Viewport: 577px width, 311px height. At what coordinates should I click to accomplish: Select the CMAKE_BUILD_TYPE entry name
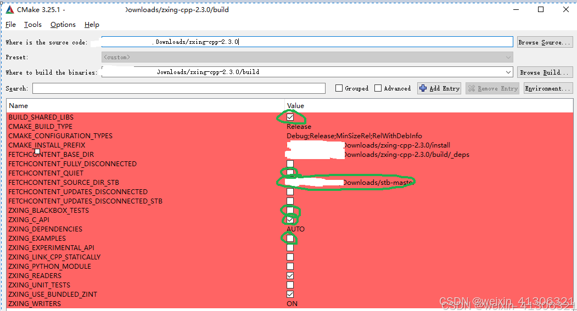[x=41, y=127]
